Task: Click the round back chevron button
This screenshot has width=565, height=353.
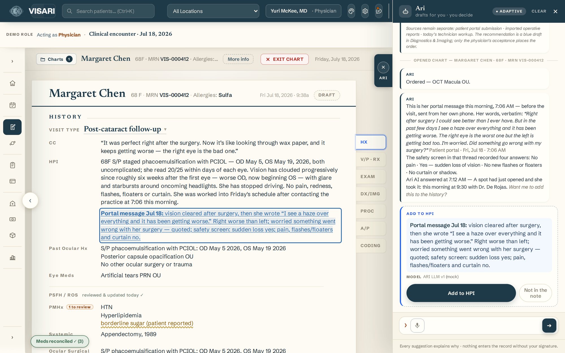Action: coord(30,201)
